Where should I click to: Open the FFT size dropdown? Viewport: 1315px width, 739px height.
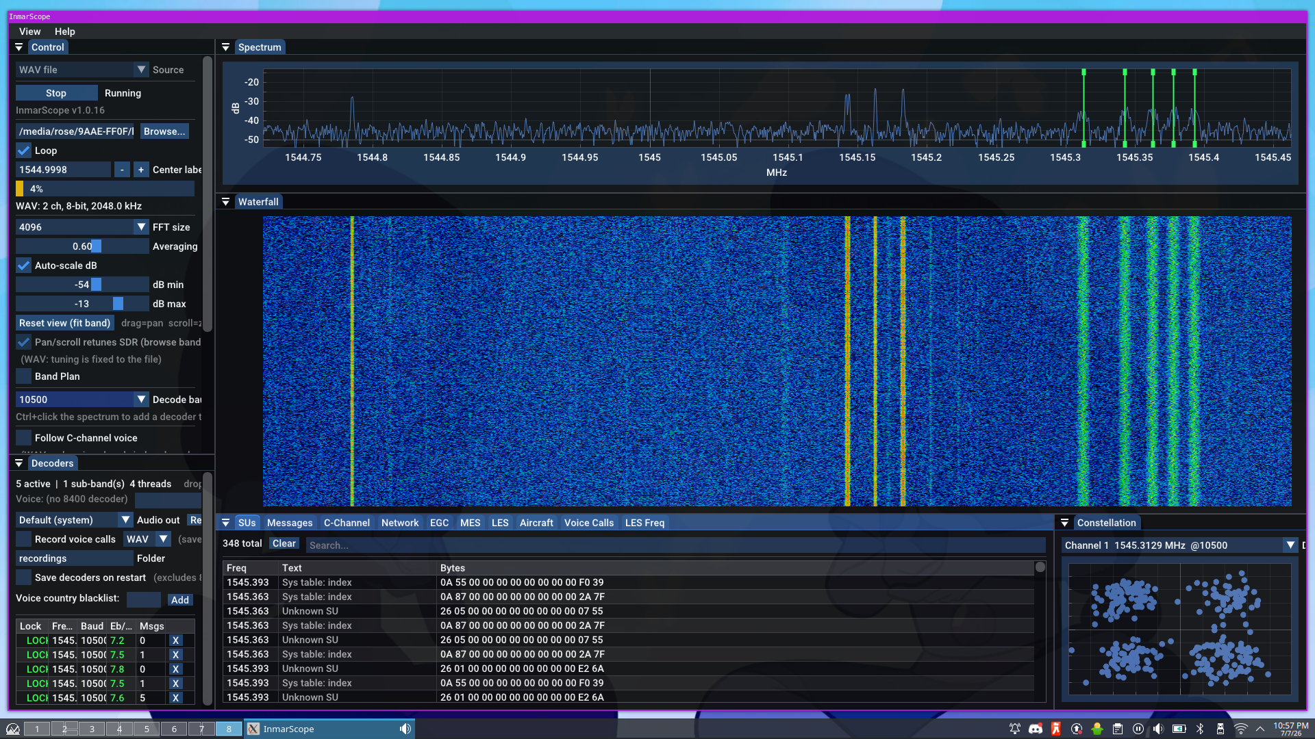[x=82, y=227]
